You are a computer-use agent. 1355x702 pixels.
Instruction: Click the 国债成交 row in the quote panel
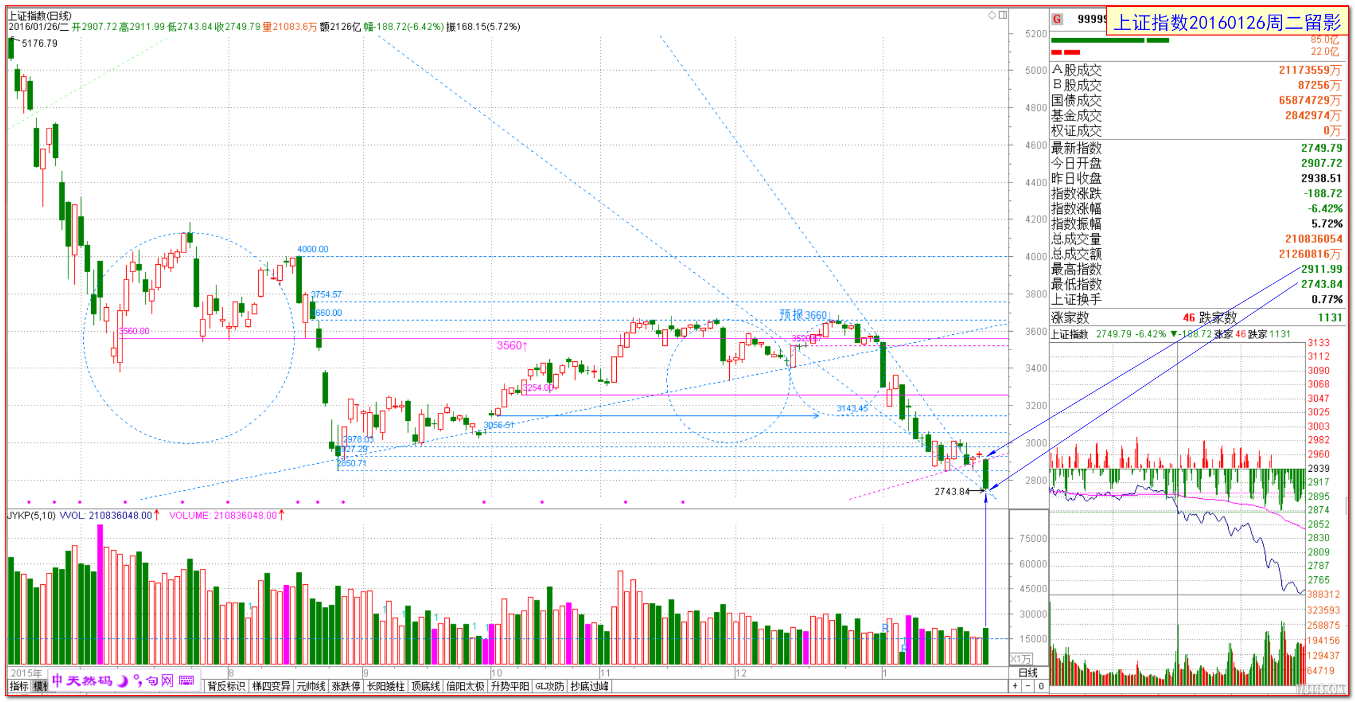coord(1196,100)
